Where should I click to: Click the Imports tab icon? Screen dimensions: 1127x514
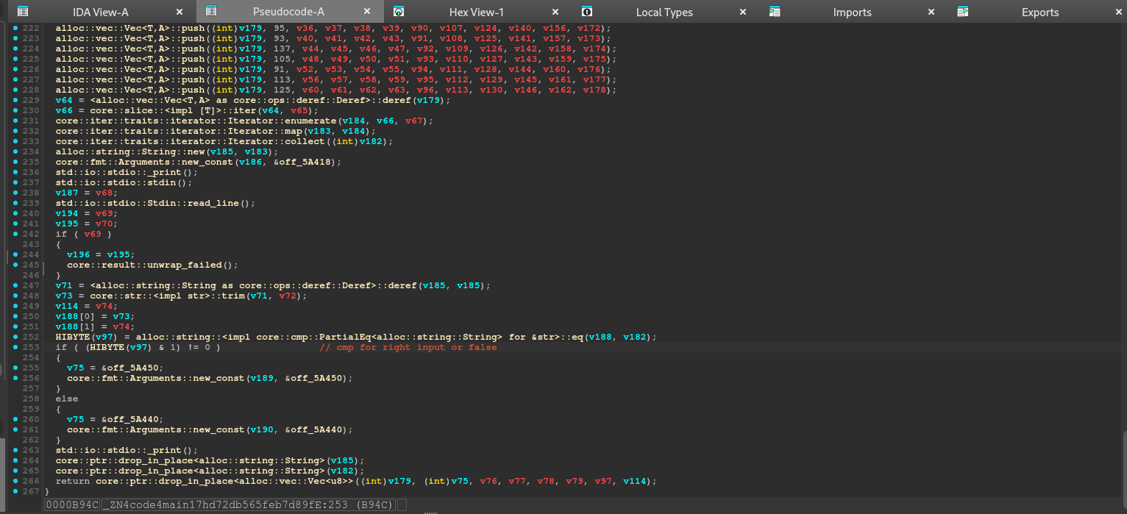(x=775, y=12)
